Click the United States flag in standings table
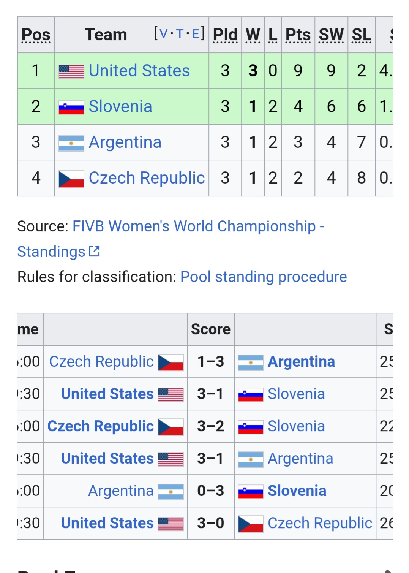Viewport: 409px width, 573px height. pos(71,71)
